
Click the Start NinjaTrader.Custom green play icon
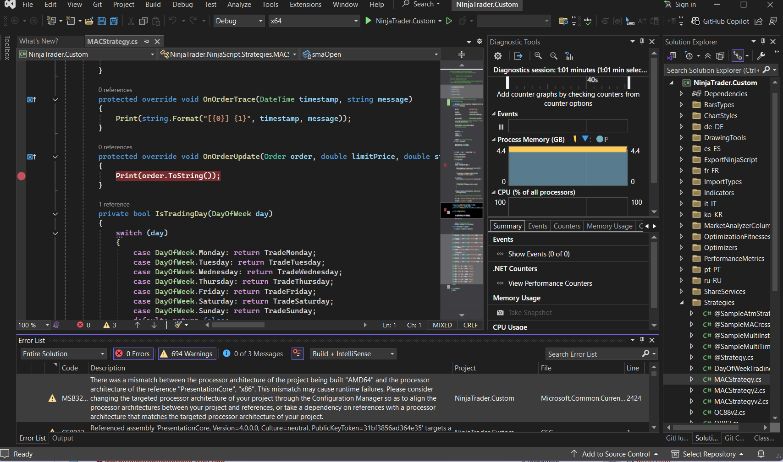pos(368,21)
